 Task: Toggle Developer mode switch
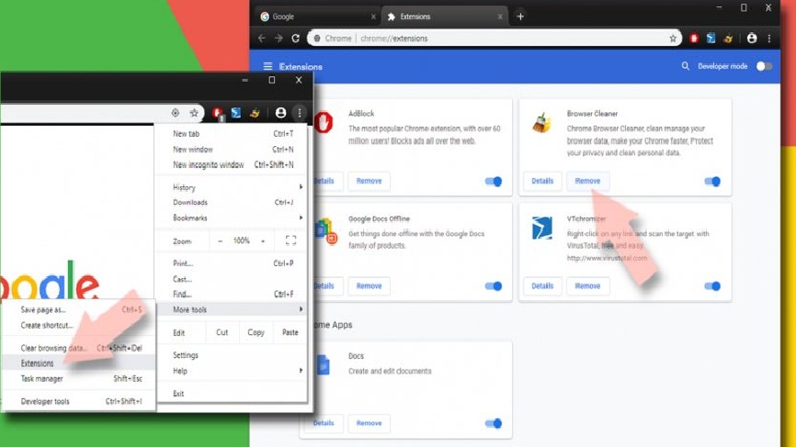[763, 66]
